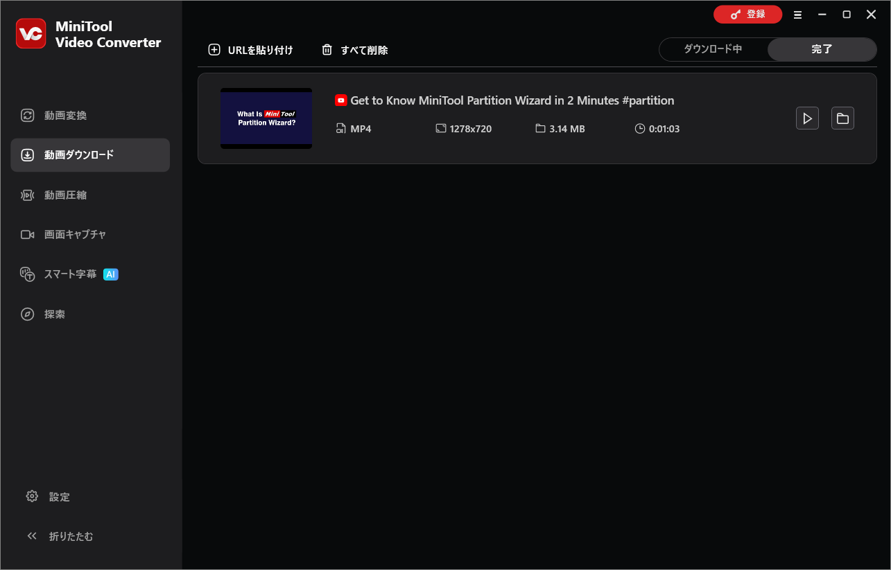
Task: Select the 動画変換 (video convert) icon
Action: coord(28,115)
